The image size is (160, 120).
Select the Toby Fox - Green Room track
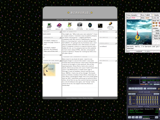[143, 112]
